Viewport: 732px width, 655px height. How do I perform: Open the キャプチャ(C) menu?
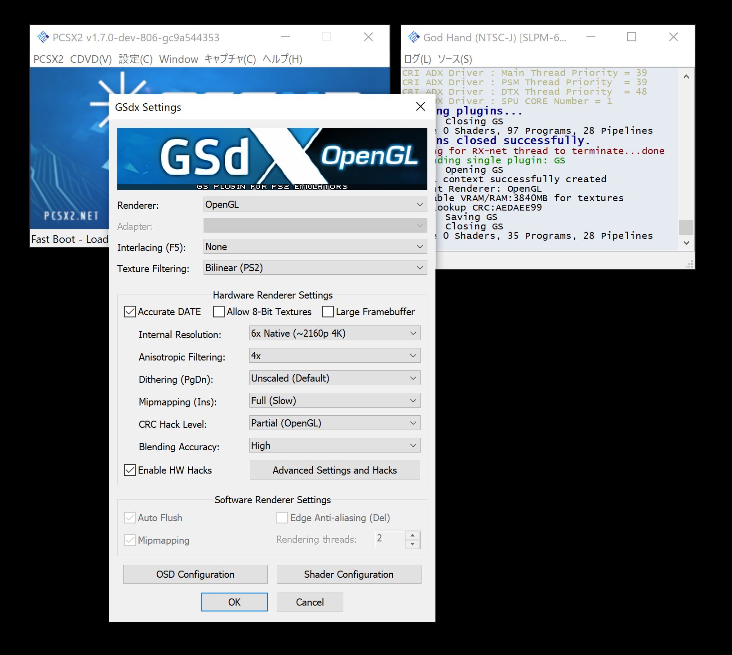click(x=230, y=59)
